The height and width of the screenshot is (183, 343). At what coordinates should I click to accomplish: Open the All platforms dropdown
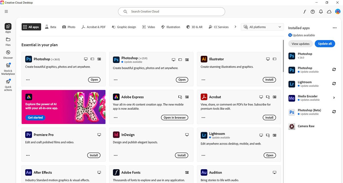tap(262, 27)
